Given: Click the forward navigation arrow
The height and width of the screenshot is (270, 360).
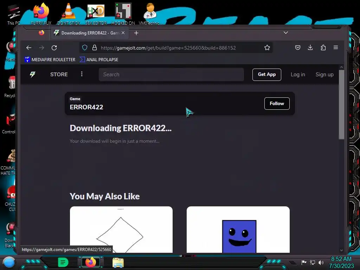Looking at the screenshot, I should pyautogui.click(x=41, y=48).
